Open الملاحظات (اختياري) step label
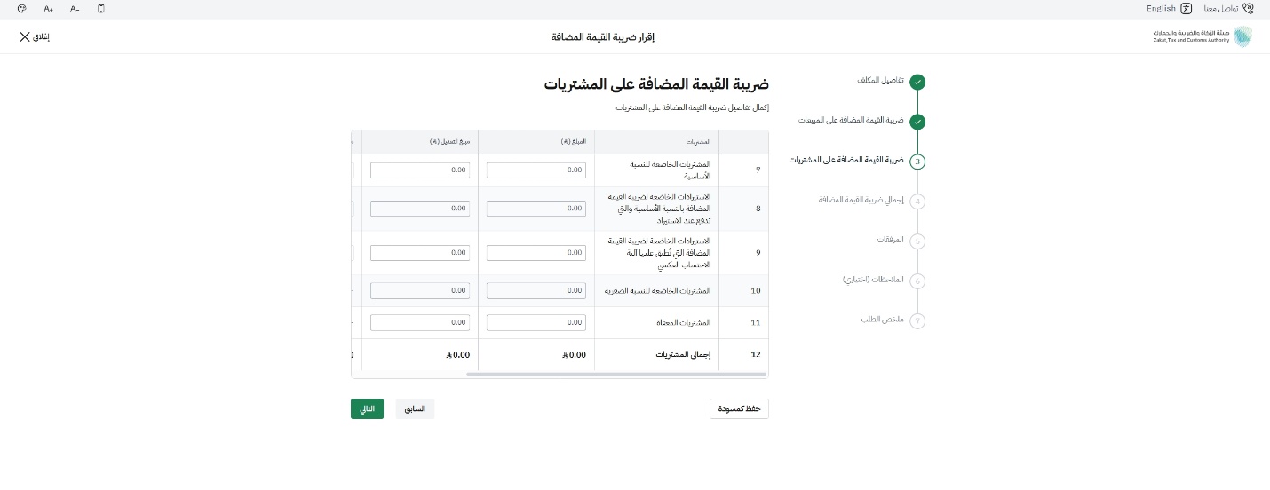Image resolution: width=1270 pixels, height=490 pixels. 873,280
